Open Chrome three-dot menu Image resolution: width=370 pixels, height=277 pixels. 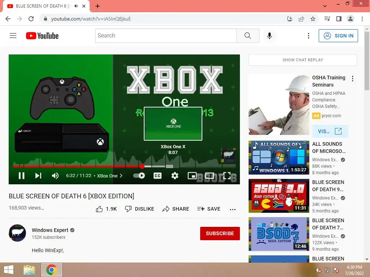click(362, 19)
